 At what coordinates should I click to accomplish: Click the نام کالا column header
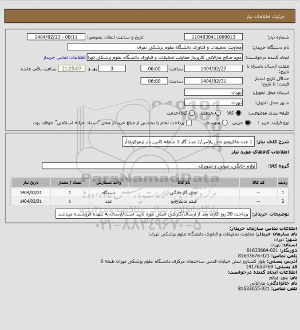(x=184, y=182)
